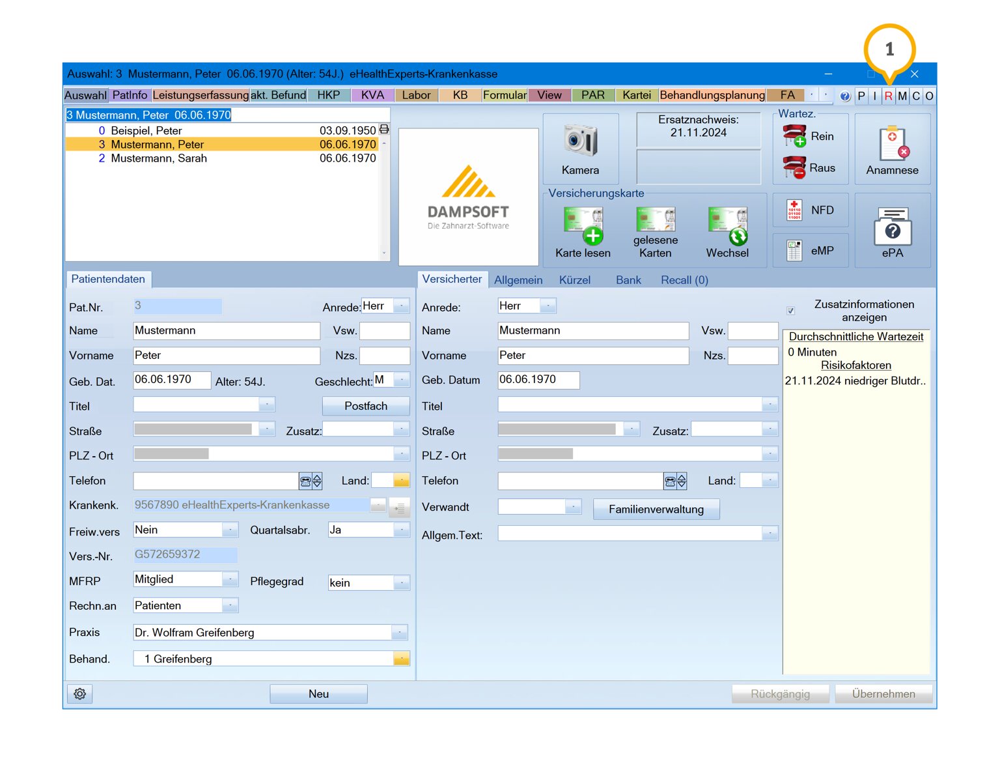Screen dimensions: 1000x772
Task: Open the Risikofaktoren link
Action: [856, 365]
